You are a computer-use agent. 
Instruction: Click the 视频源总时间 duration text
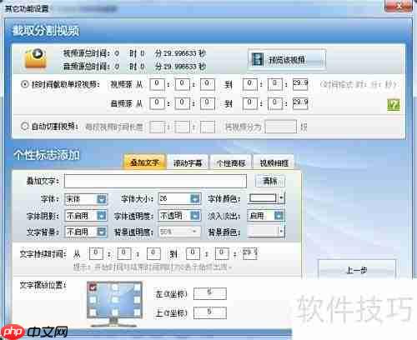134,53
